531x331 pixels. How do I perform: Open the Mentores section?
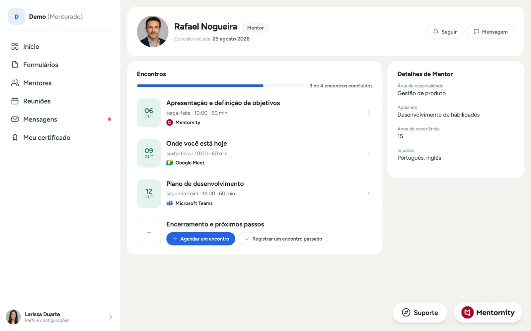click(x=60, y=83)
